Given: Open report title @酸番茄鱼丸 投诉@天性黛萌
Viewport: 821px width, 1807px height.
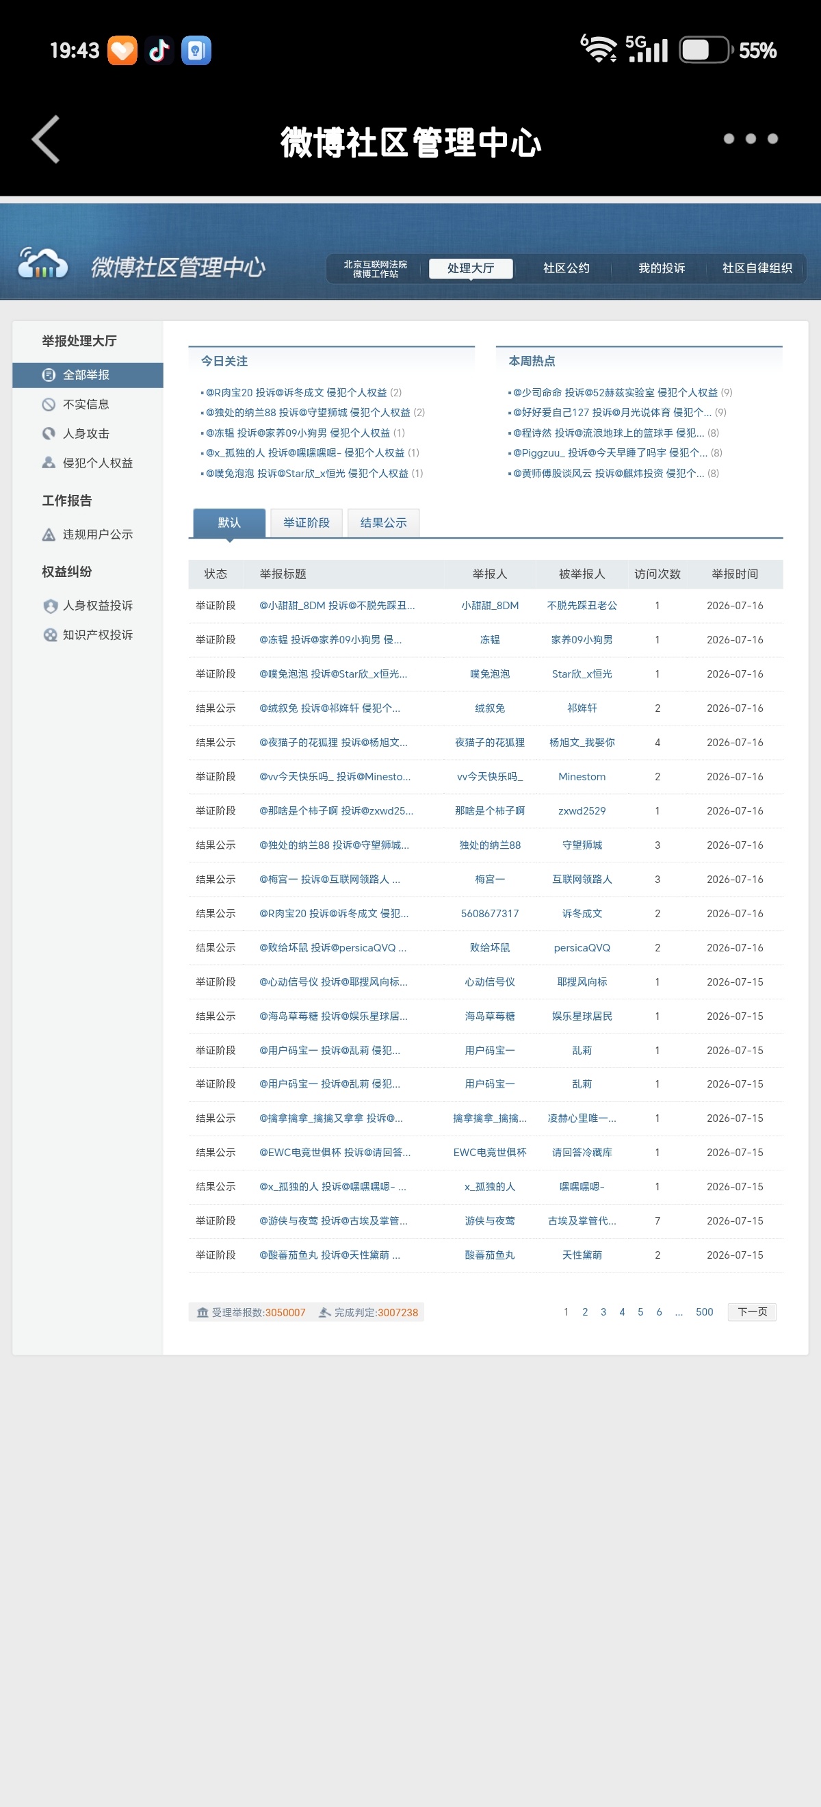Looking at the screenshot, I should pyautogui.click(x=330, y=1255).
